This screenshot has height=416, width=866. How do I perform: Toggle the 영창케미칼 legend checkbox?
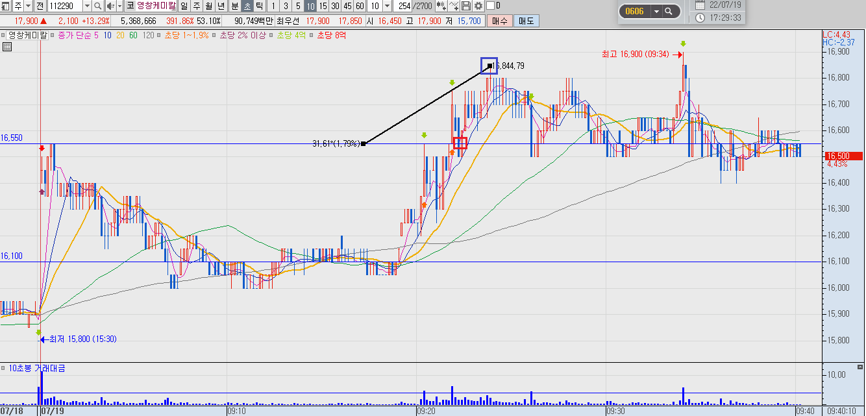pyautogui.click(x=4, y=36)
